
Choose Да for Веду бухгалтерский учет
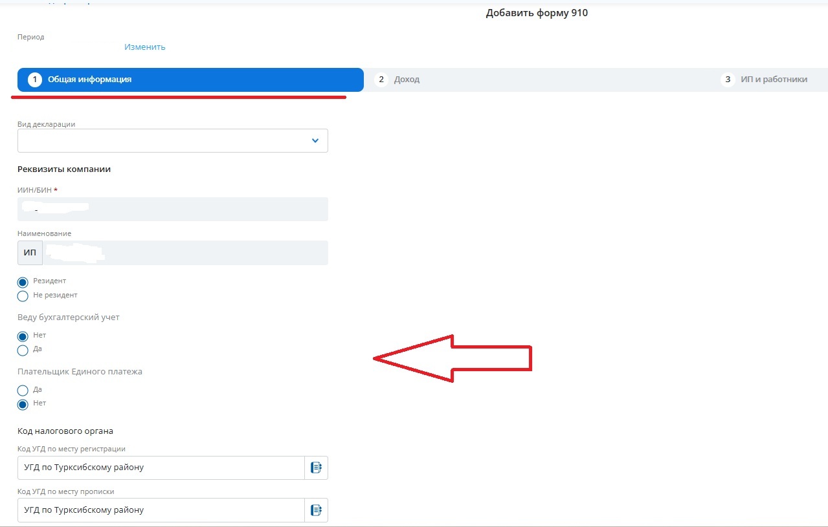[x=23, y=350]
